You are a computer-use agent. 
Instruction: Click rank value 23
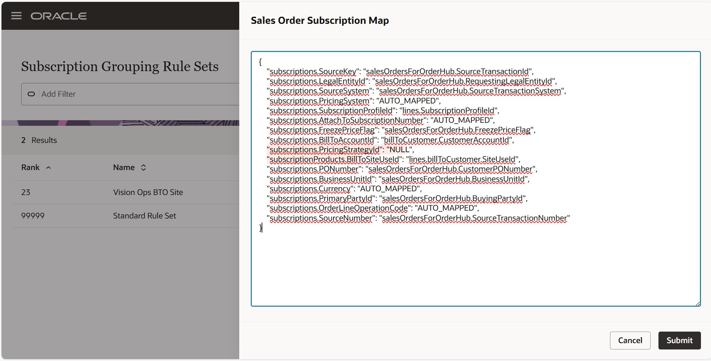click(26, 192)
